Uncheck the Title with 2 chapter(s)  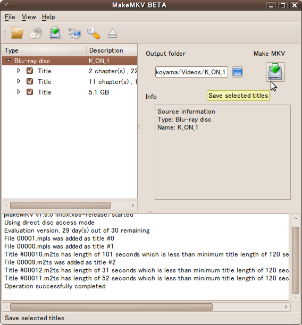(30, 71)
